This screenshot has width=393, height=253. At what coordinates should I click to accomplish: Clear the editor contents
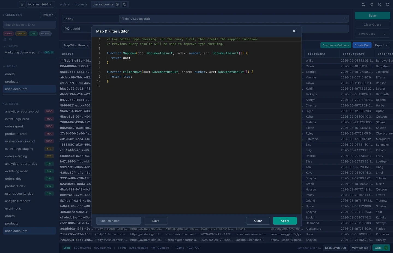click(x=258, y=221)
